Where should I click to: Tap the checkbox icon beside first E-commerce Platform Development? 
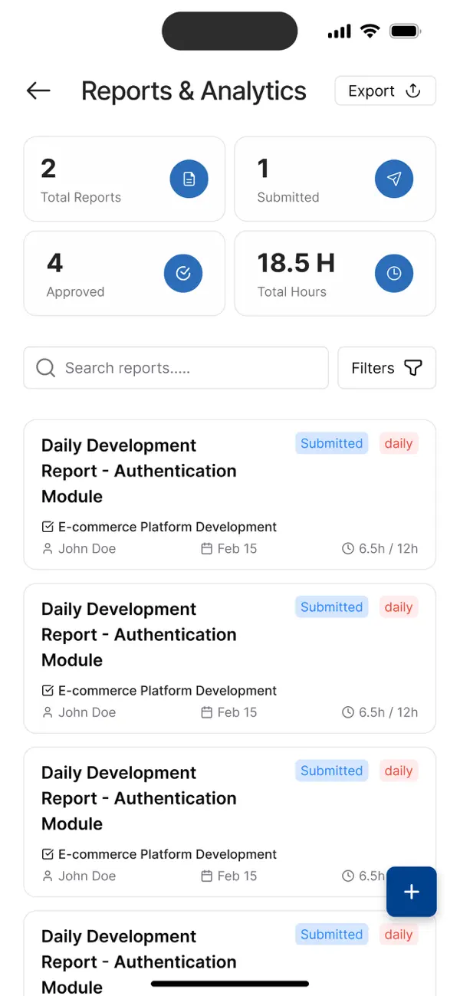coord(48,527)
